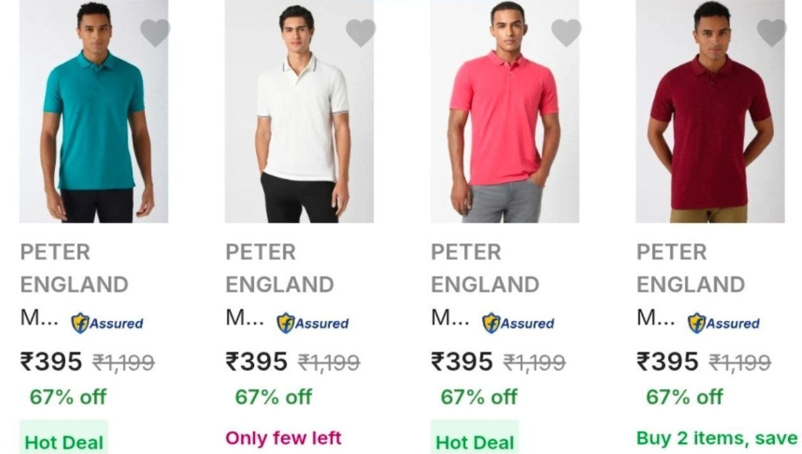
Task: Click the Flipkart Assured badge on the teal polo
Action: [x=108, y=322]
